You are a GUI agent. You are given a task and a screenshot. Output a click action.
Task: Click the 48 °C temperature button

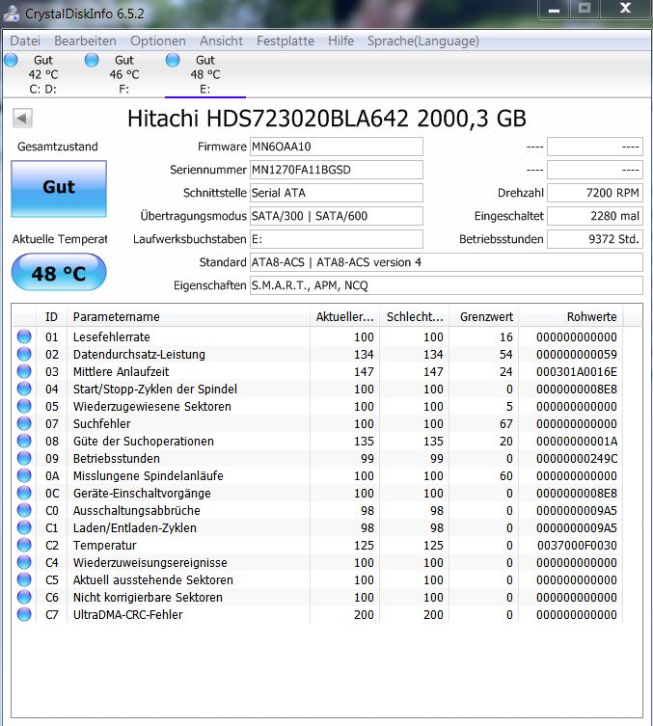point(59,273)
